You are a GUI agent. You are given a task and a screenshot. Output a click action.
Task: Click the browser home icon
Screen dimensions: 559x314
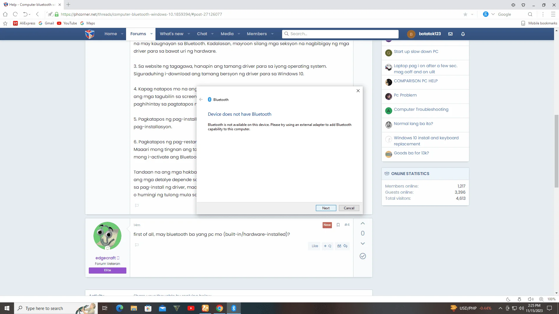tap(5, 14)
